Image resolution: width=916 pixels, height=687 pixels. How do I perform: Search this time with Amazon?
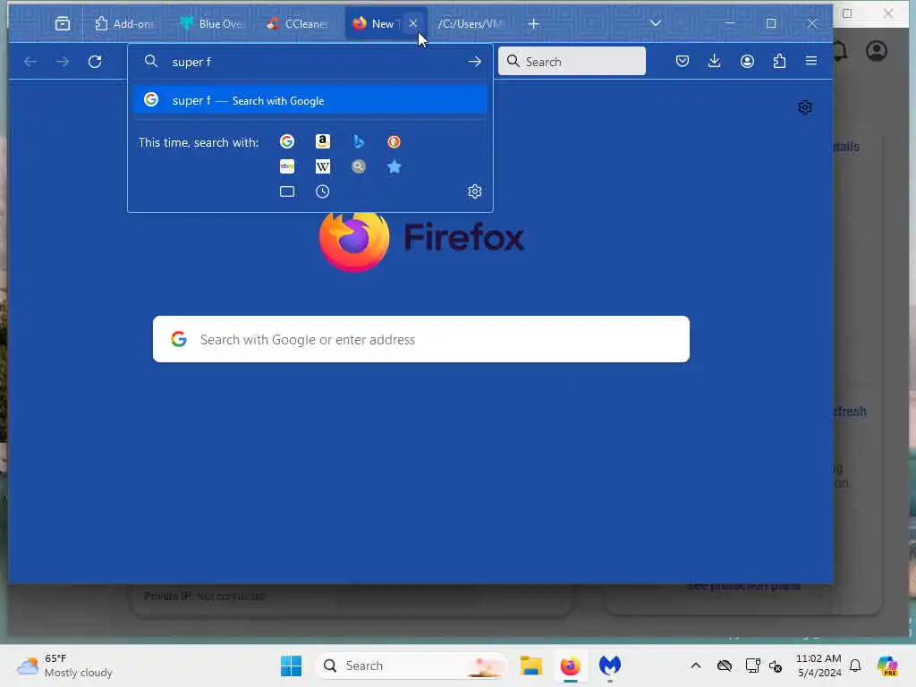[322, 142]
